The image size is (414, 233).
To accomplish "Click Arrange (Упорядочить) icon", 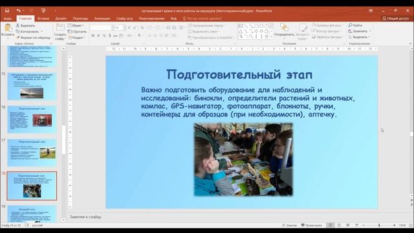I will click(x=284, y=27).
